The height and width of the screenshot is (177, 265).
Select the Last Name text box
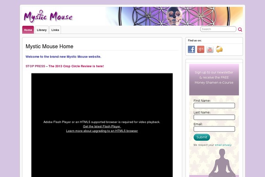(214, 117)
